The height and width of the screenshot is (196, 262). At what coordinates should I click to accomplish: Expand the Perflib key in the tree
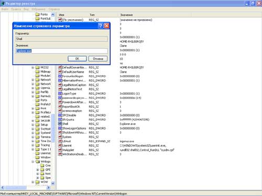coord(32,92)
